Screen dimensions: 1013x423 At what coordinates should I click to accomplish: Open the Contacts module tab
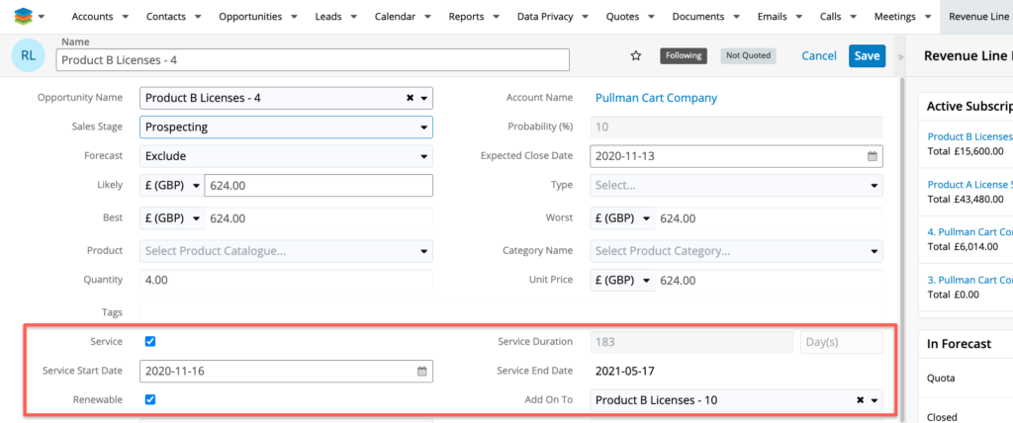coord(166,17)
